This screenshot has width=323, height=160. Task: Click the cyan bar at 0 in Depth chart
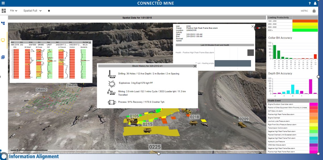pos(293,89)
